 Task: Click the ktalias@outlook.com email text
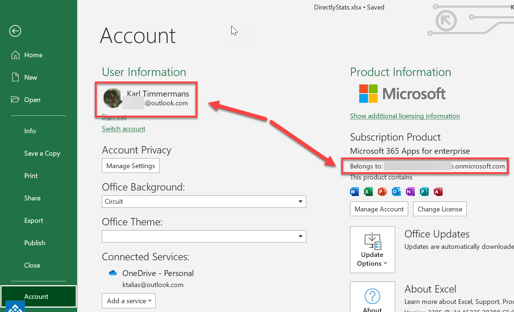(x=153, y=285)
